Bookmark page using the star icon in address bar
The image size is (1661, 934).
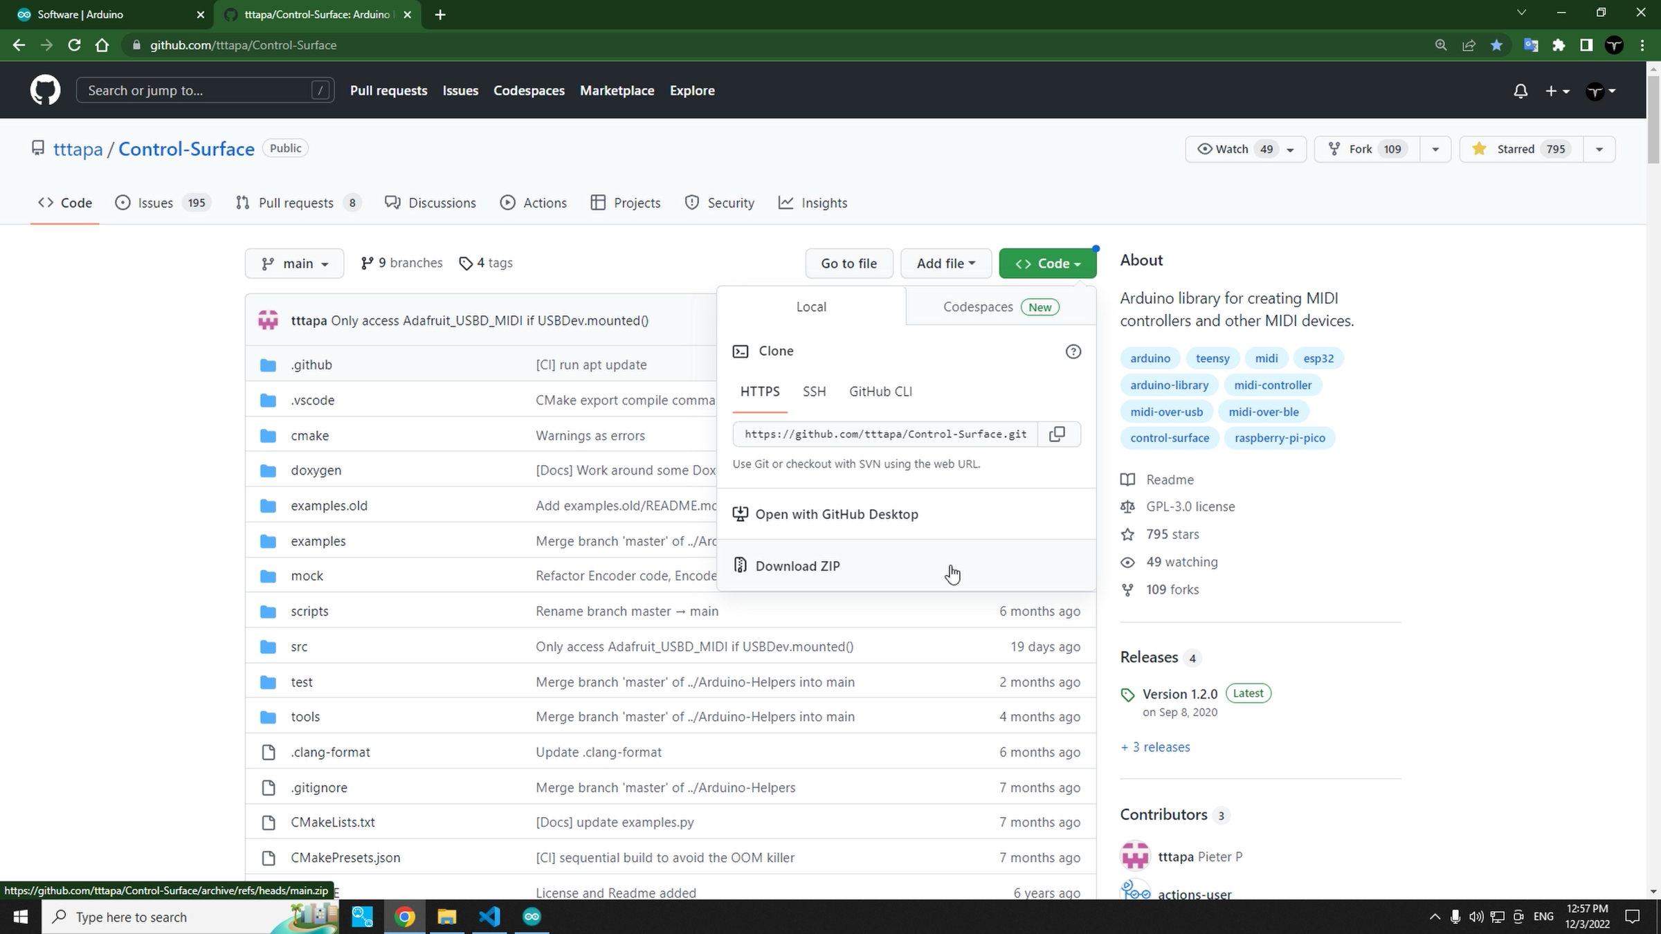(x=1496, y=45)
